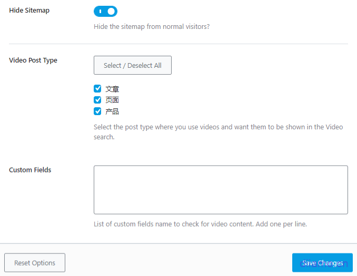The image size is (357, 276).
Task: Click the Save Changes button
Action: [322, 263]
